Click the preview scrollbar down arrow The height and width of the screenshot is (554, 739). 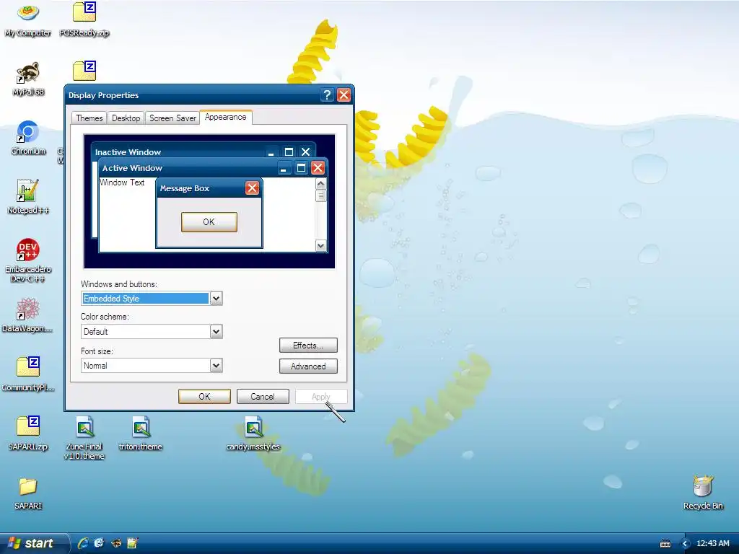(321, 245)
